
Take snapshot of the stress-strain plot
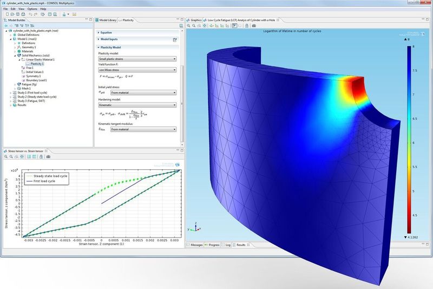(48, 157)
